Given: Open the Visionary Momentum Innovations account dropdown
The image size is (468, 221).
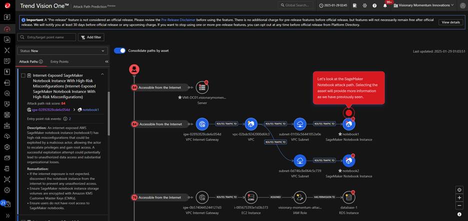Looking at the screenshot, I should 424,5.
